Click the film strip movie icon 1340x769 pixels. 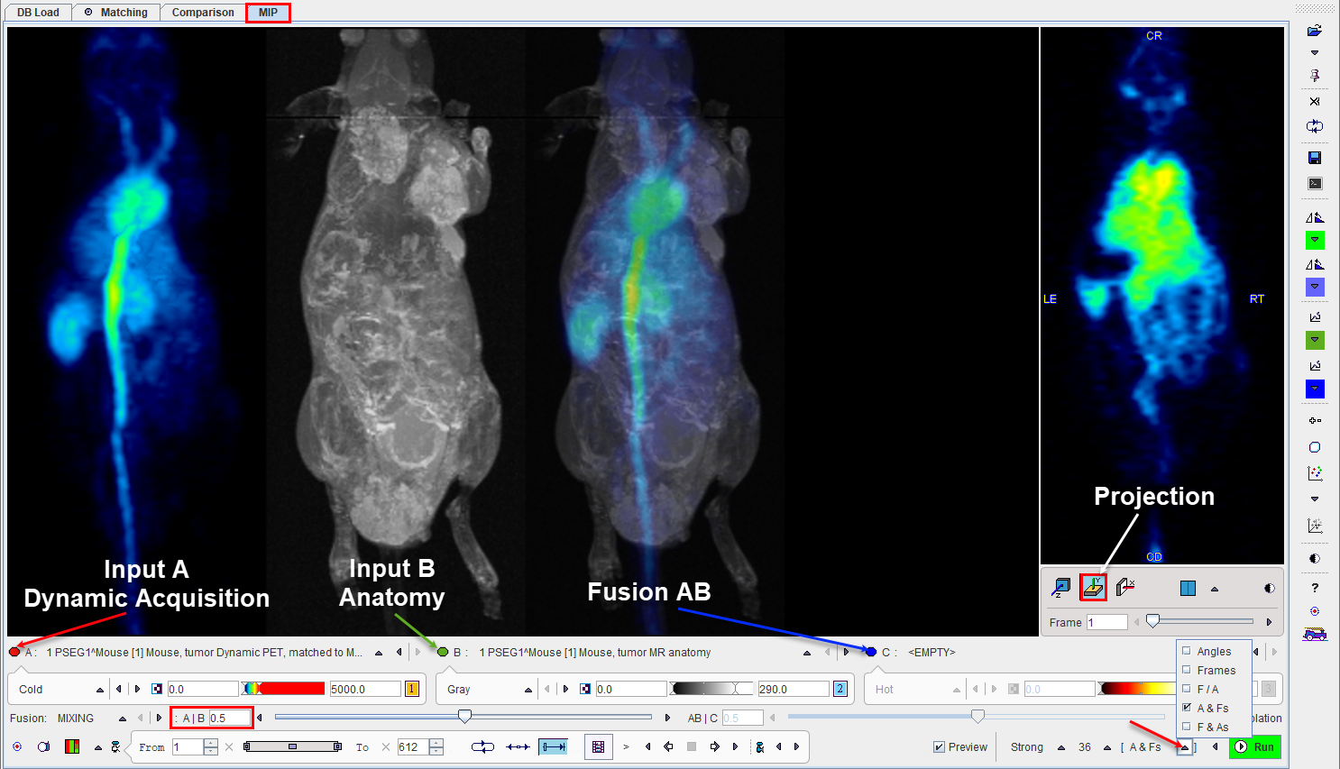click(598, 746)
